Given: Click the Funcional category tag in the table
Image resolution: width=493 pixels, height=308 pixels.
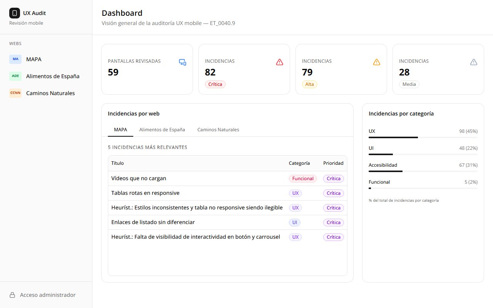Looking at the screenshot, I should (x=303, y=179).
